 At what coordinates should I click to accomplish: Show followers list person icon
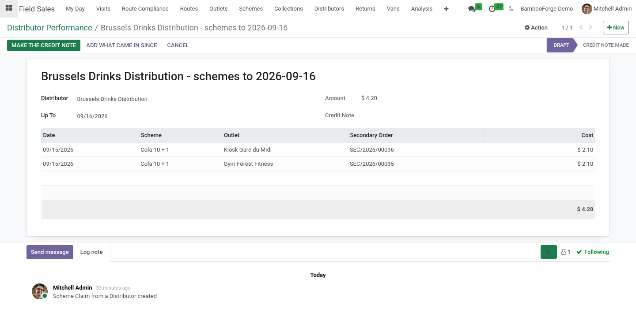click(x=566, y=252)
